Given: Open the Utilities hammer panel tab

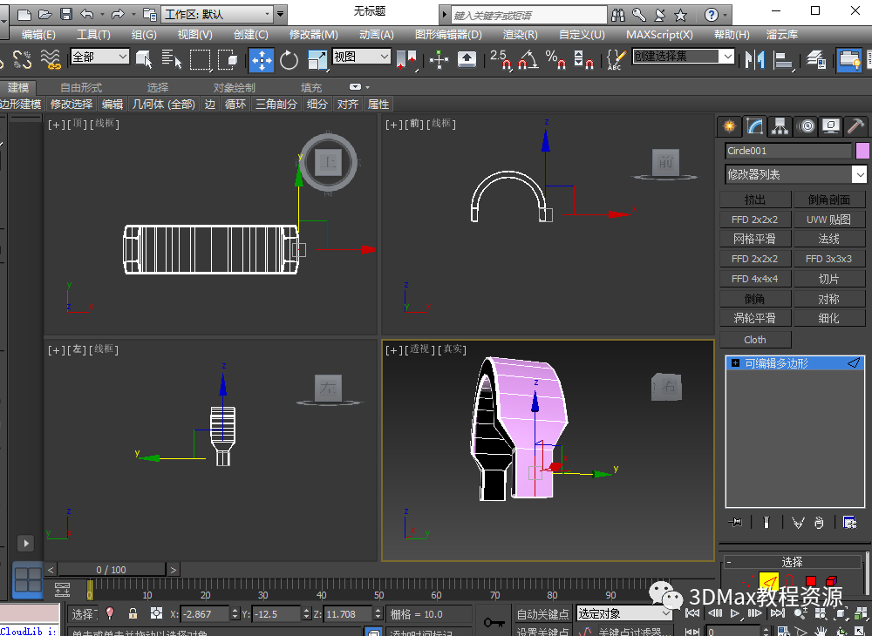Looking at the screenshot, I should (x=855, y=126).
